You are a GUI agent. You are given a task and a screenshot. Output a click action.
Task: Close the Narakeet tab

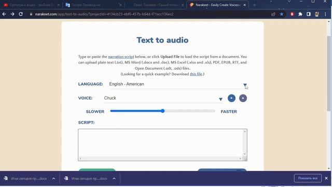(x=244, y=5)
